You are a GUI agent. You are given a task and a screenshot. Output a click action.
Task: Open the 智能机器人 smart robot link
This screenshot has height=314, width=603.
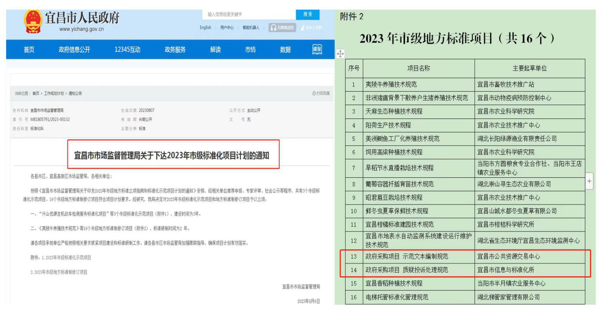tap(251, 28)
